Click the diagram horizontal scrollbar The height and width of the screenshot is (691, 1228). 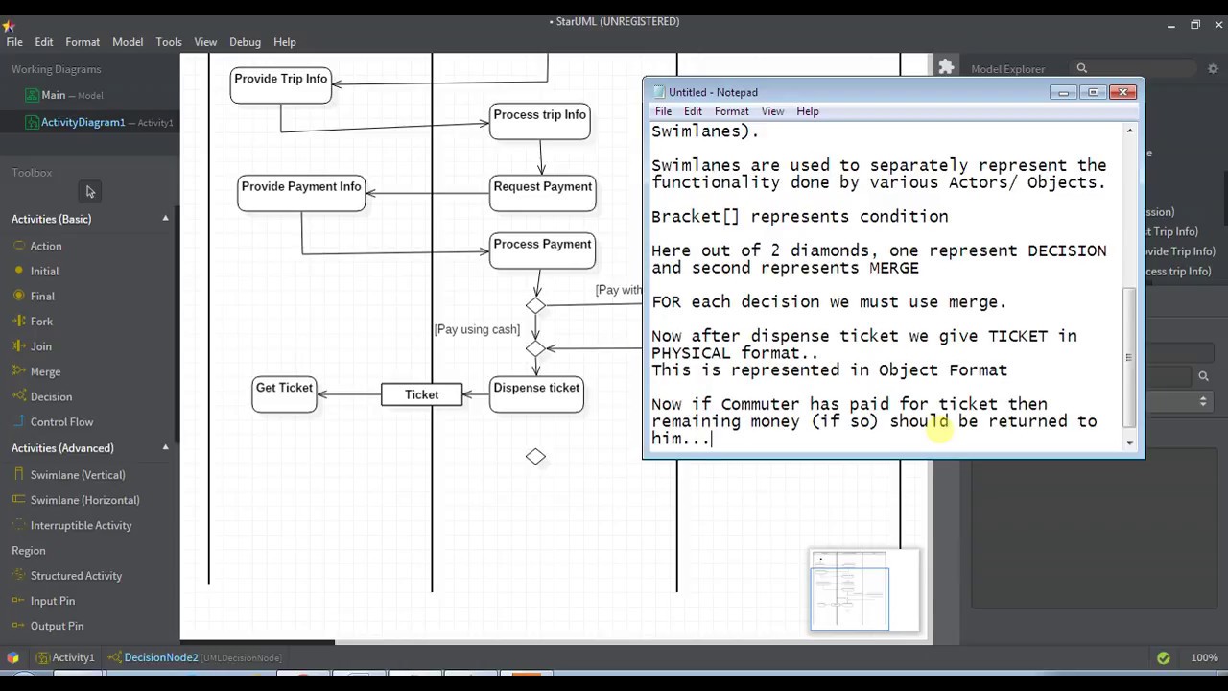tap(257, 642)
